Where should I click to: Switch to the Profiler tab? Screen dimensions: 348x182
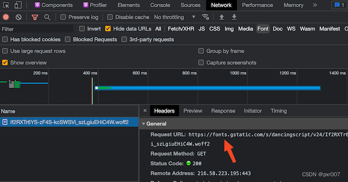pos(95,5)
